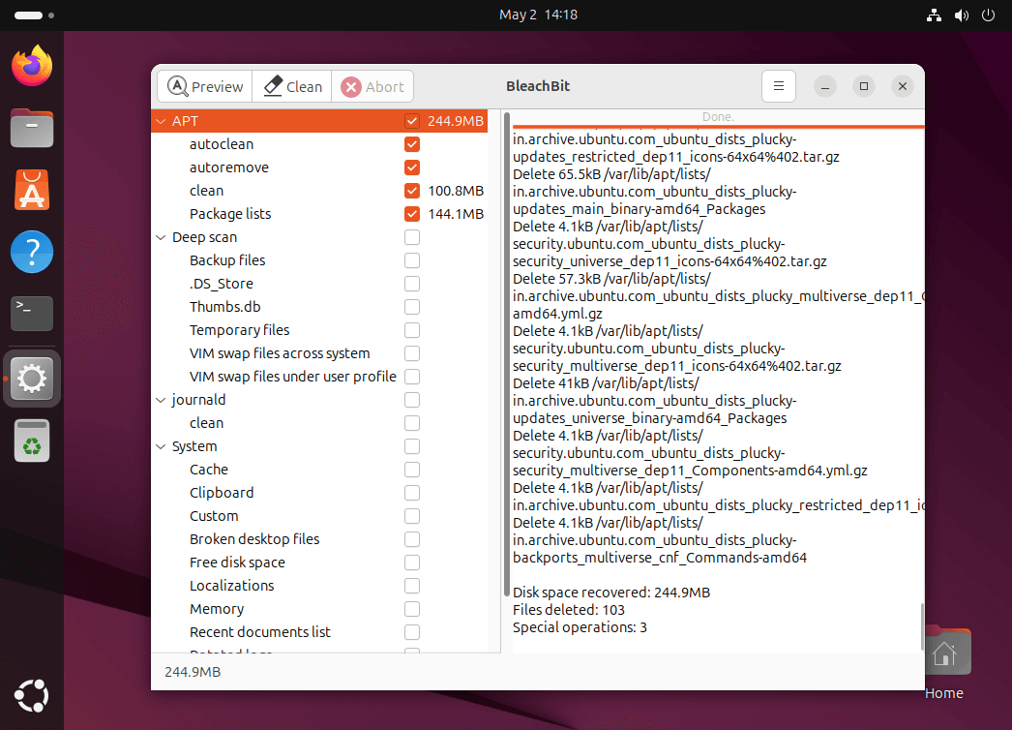Launch Firefox from the dock
The image size is (1012, 730).
[x=32, y=66]
